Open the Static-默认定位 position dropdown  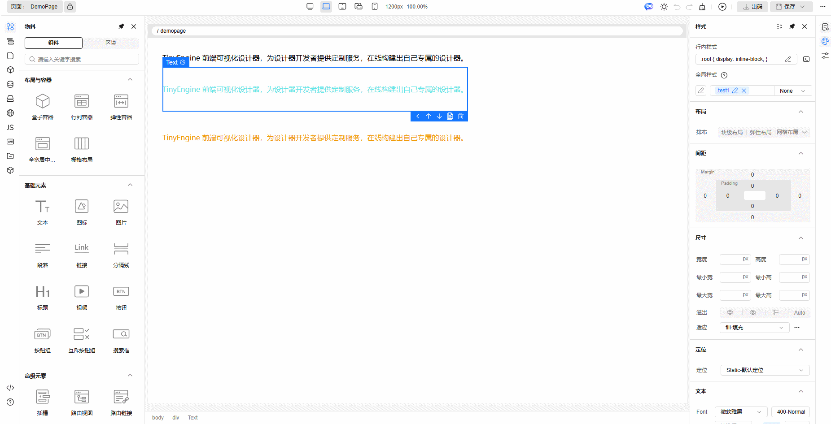tap(765, 370)
